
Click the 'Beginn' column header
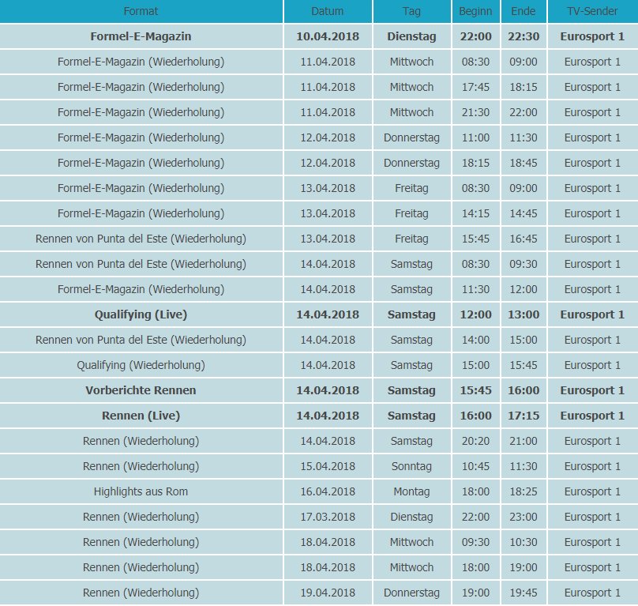pos(475,11)
